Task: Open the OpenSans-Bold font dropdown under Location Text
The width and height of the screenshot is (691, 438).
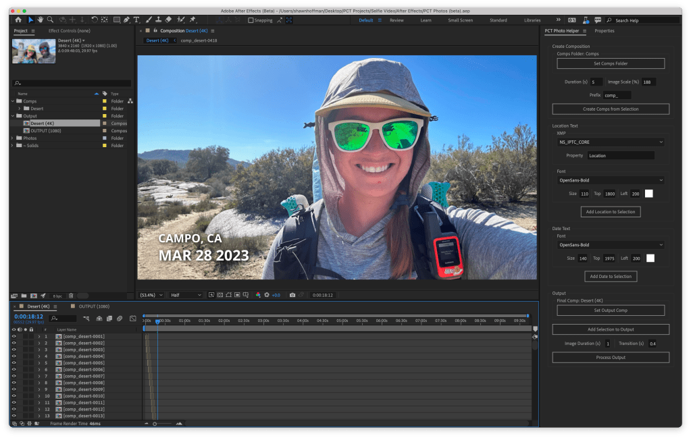Action: pyautogui.click(x=611, y=180)
